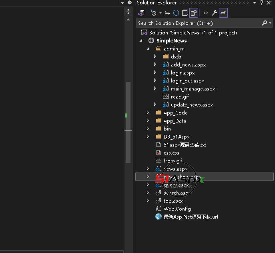275x253 pixels.
Task: Expand update_news.aspx node
Action: (x=155, y=104)
